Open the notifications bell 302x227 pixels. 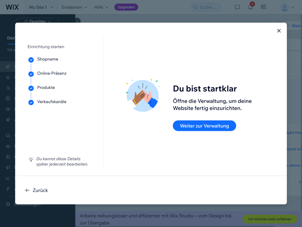[x=250, y=7]
